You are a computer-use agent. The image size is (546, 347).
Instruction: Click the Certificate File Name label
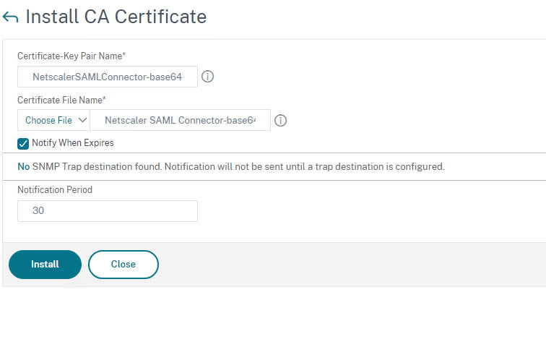(x=61, y=100)
